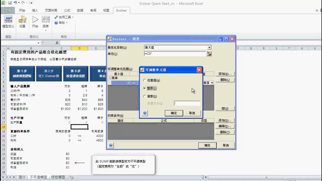Click 添加(D) button for constraints
Screen dimensions: 322x181
click(225, 120)
